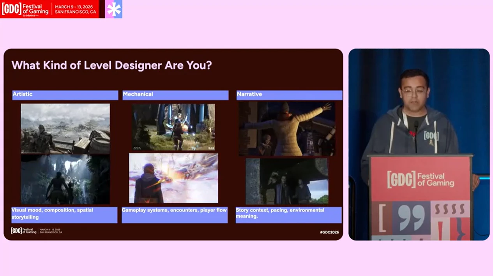Open the fiery spell-casting image under Mechanical
The height and width of the screenshot is (276, 493).
[x=173, y=178]
